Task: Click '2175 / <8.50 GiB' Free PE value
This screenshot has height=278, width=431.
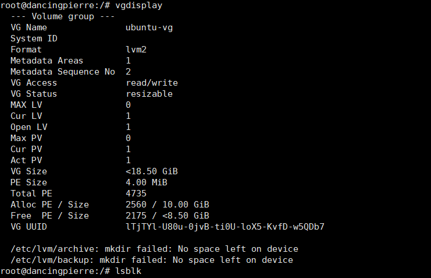Action: tap(168, 216)
